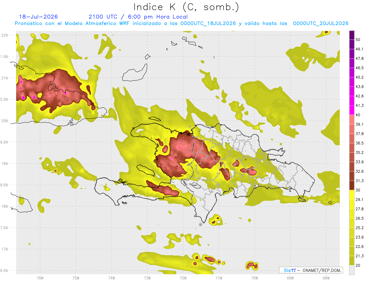Click the color bar value '29.1'

[x=360, y=200]
